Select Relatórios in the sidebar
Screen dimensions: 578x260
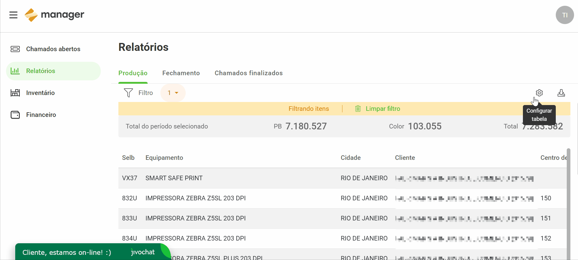(x=53, y=71)
